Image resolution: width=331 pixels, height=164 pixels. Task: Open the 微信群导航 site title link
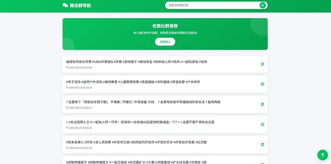click(x=80, y=5)
